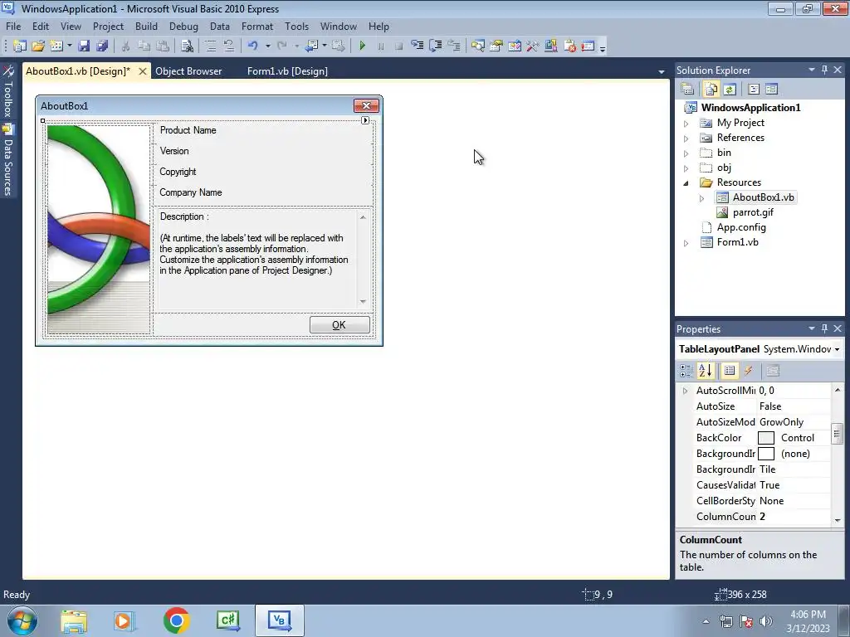Viewport: 850px width, 637px height.
Task: Expand the AutoScrollMinSize property
Action: point(685,391)
